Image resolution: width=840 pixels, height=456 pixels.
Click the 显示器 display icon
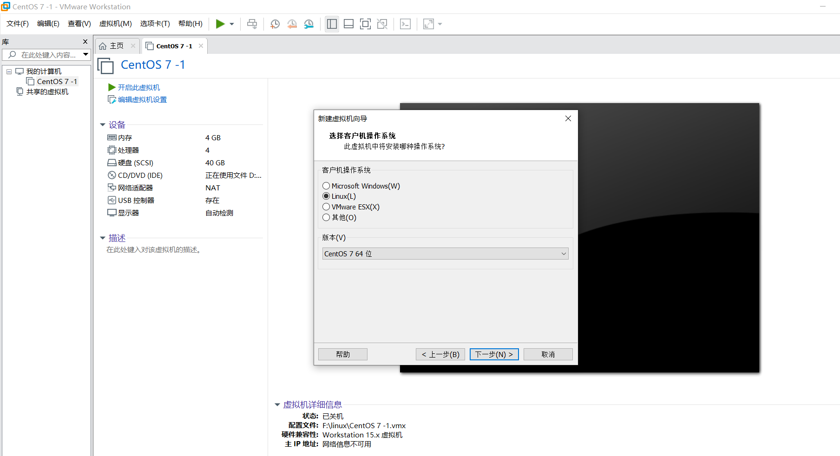coord(112,213)
